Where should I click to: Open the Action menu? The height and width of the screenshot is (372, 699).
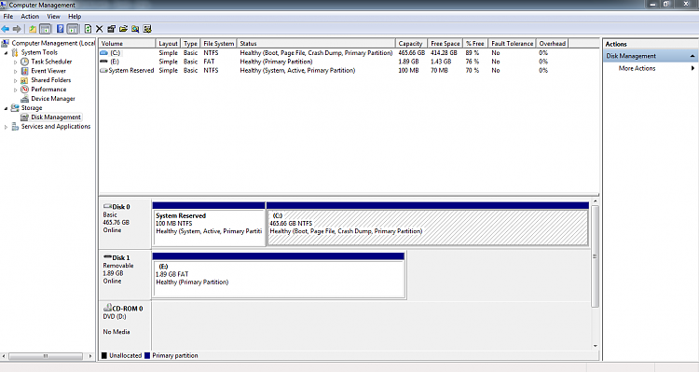pyautogui.click(x=30, y=16)
